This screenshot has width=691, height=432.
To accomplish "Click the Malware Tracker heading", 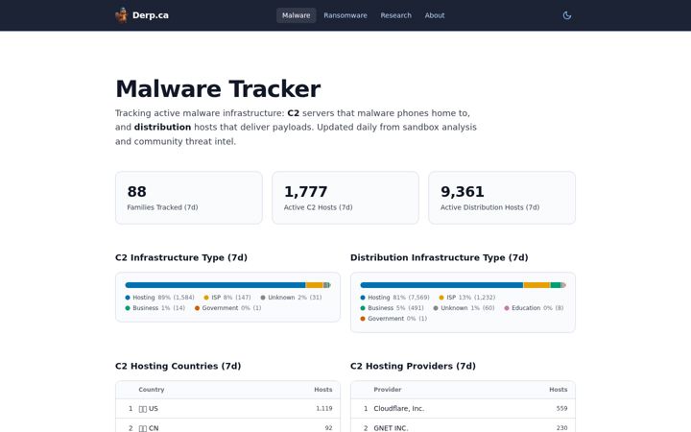I will [218, 88].
